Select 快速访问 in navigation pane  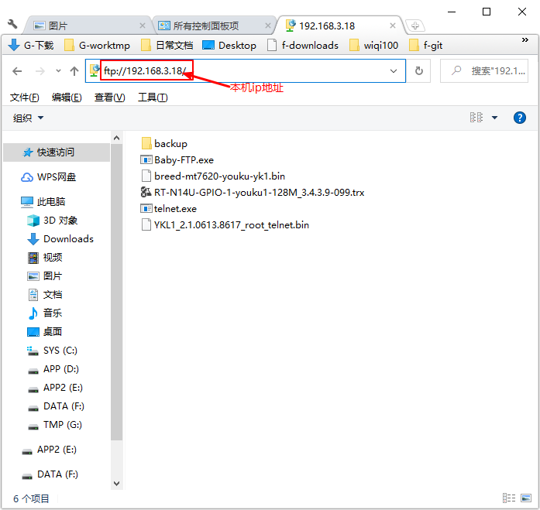57,152
